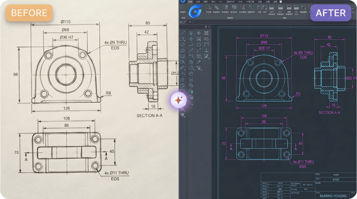The height and width of the screenshot is (199, 357).
Task: Choose the Polyline hook-shaped tool
Action: [191, 45]
